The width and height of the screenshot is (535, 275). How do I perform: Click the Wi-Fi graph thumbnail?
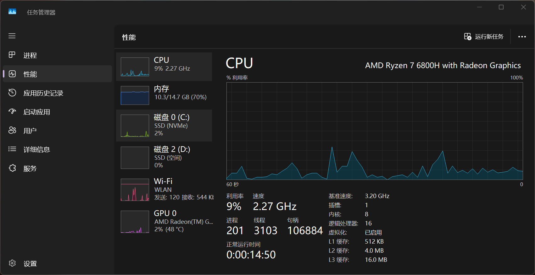(135, 190)
